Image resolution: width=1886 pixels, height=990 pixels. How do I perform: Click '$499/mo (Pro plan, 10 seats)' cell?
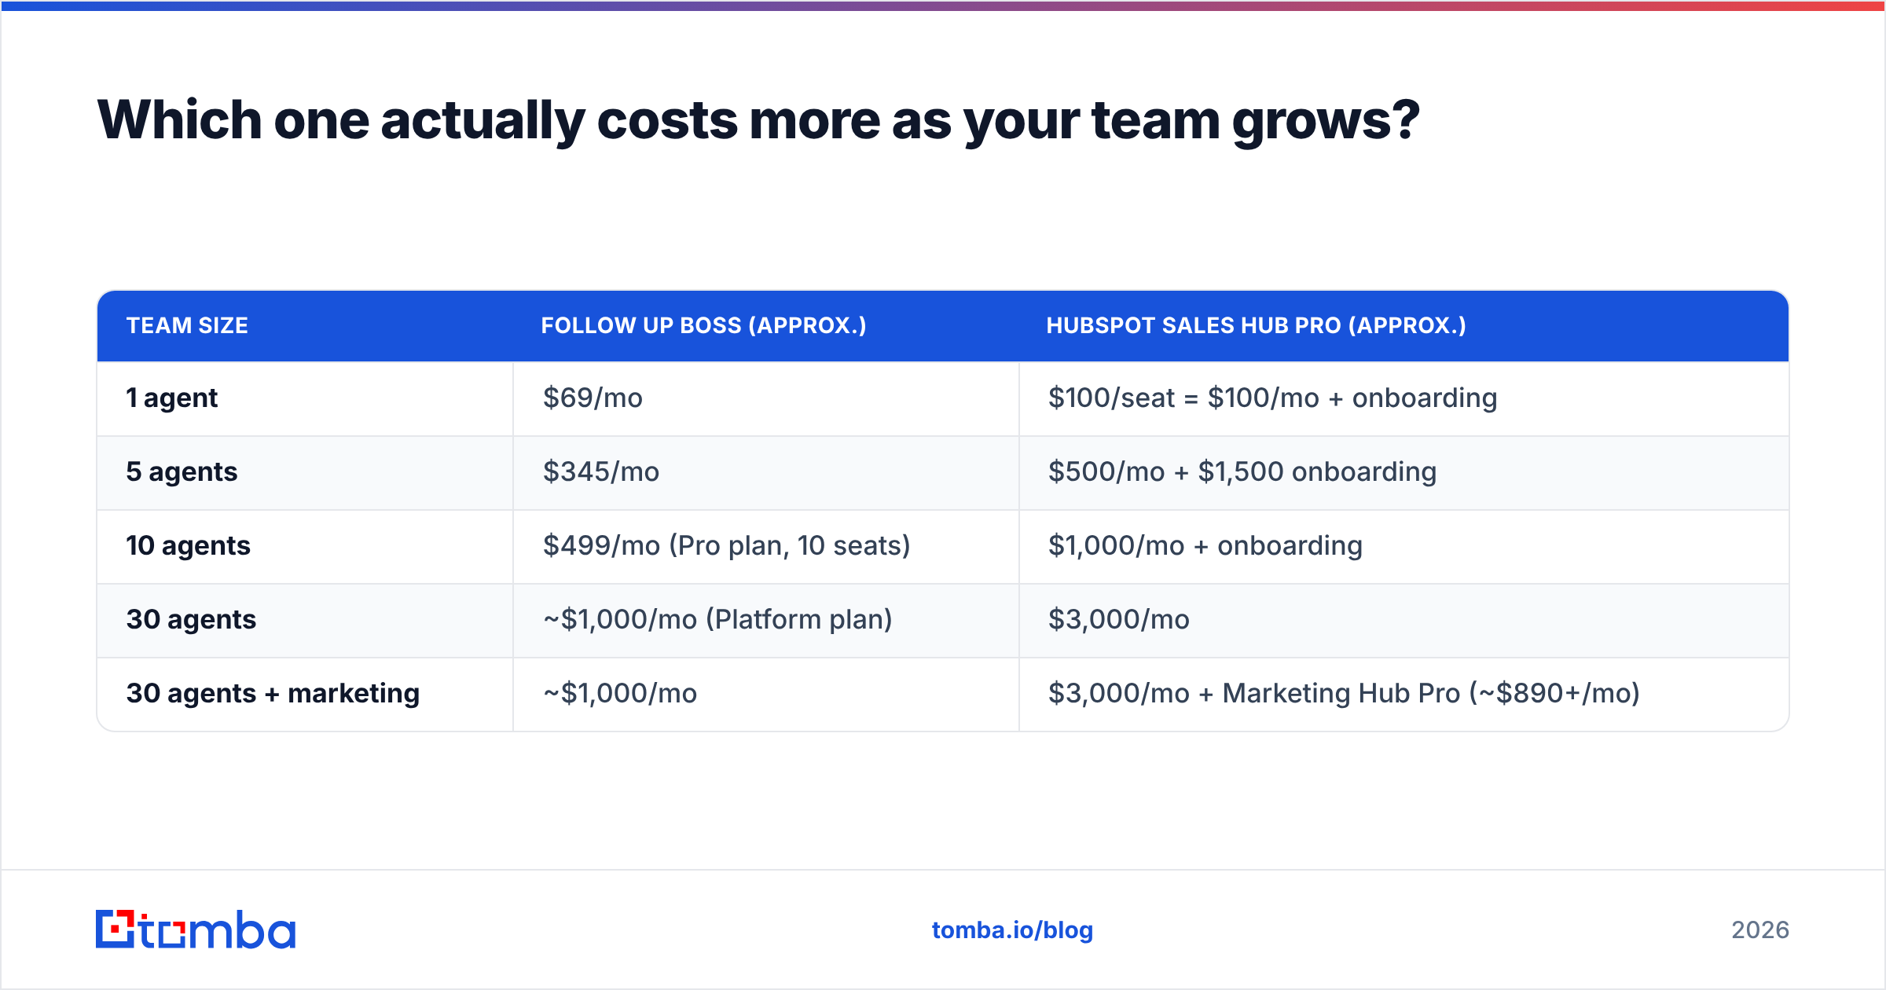pyautogui.click(x=726, y=545)
